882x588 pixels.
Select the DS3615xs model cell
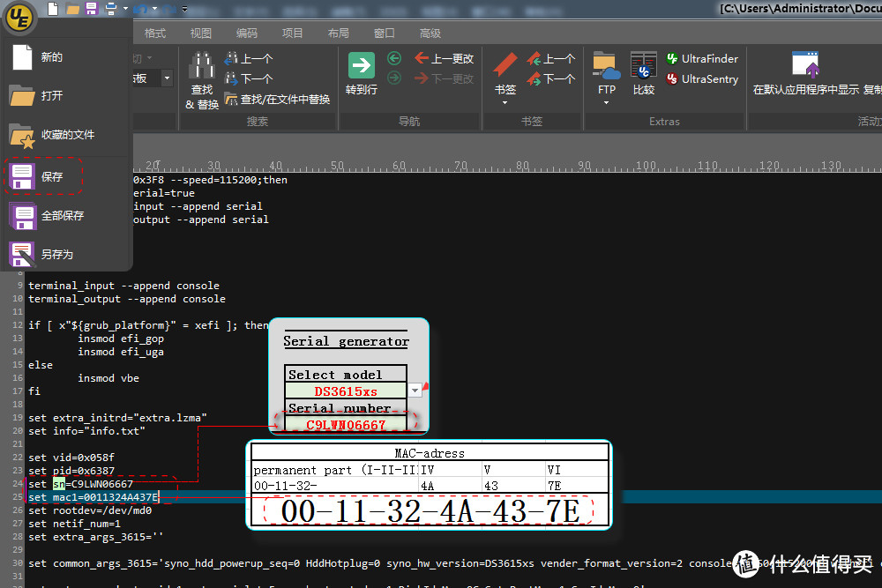point(346,391)
